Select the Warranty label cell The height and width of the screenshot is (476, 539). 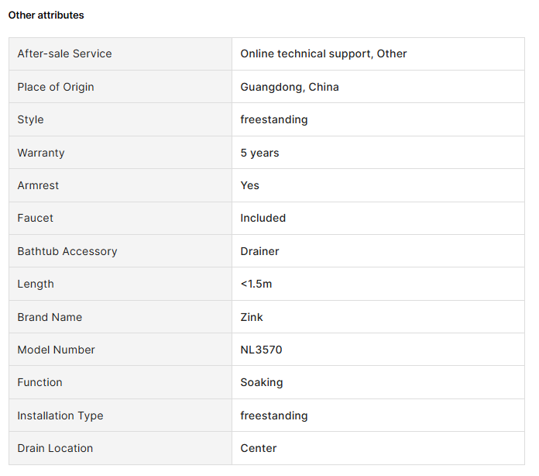pos(120,153)
